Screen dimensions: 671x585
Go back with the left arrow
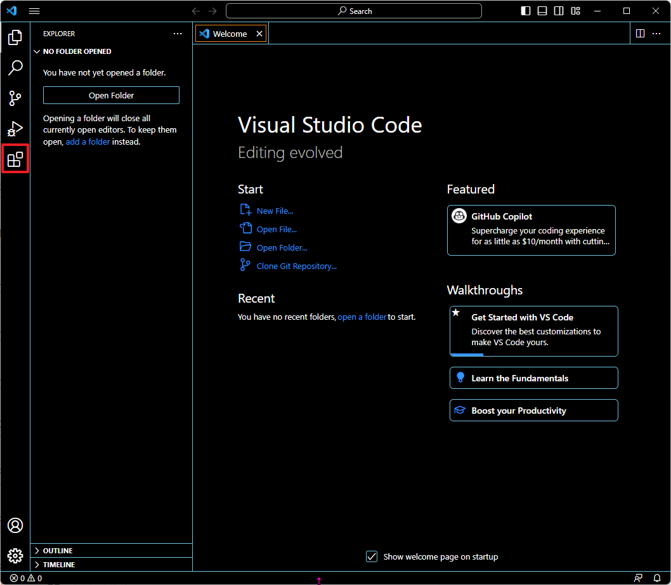(196, 11)
